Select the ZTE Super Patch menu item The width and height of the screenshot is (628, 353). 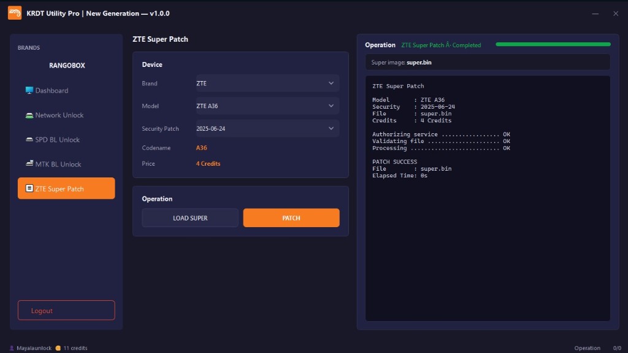click(x=66, y=188)
